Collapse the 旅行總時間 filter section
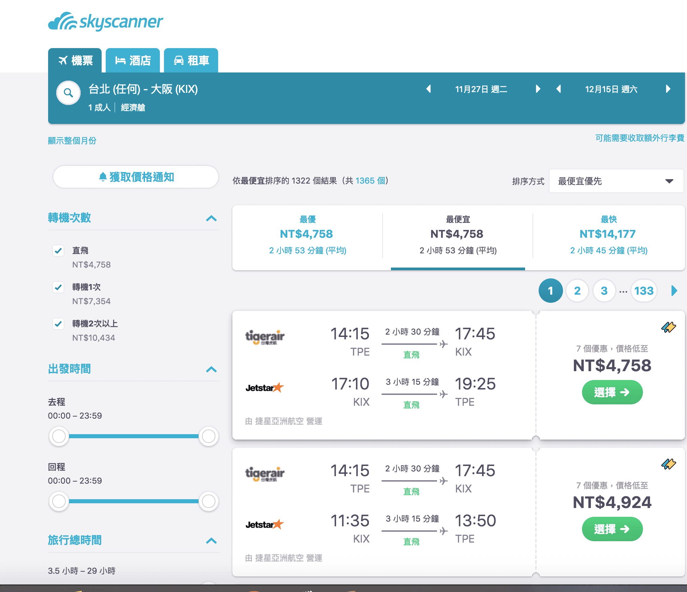Image resolution: width=687 pixels, height=592 pixels. (x=211, y=541)
